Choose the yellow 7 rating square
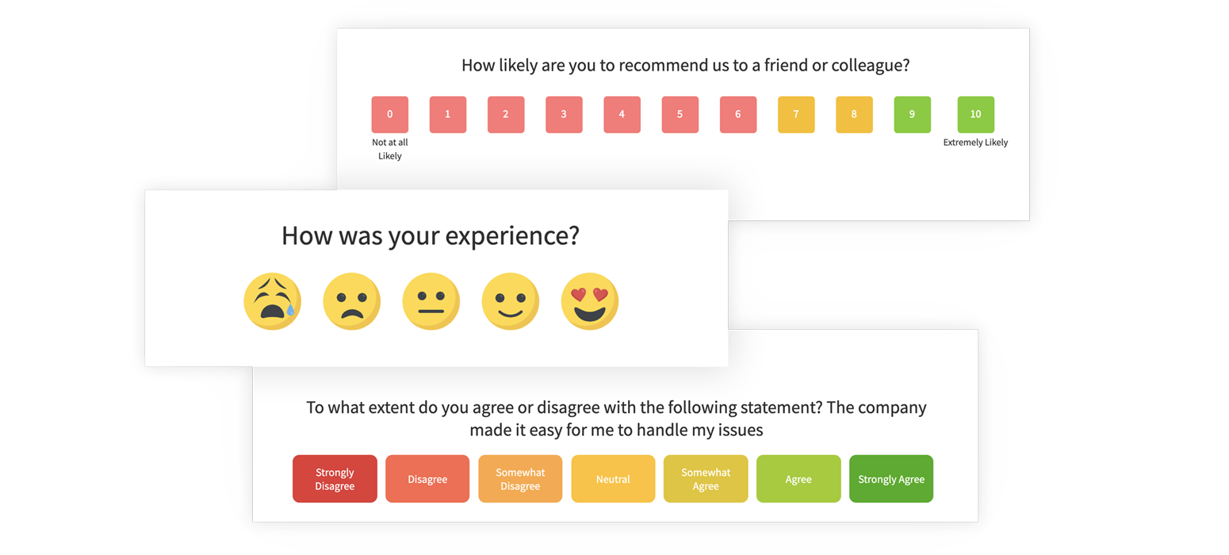The width and height of the screenshot is (1229, 555). 795,114
